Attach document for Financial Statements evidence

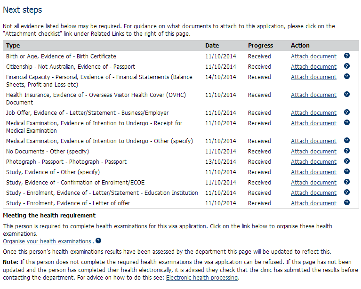(313, 77)
